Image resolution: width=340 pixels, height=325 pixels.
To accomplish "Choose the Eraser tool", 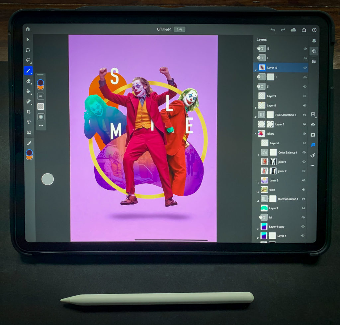I will pyautogui.click(x=29, y=81).
